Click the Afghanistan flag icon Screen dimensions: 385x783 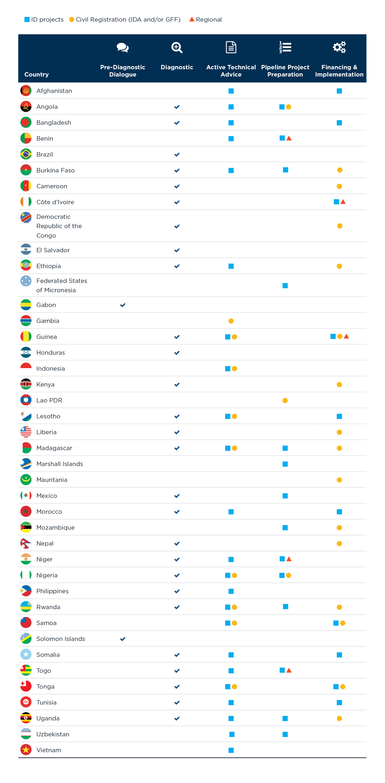[x=26, y=91]
